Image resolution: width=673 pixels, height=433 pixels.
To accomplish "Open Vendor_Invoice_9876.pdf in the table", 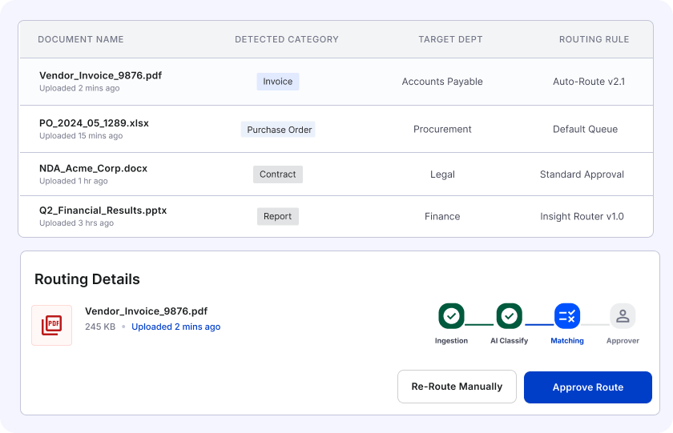I will (100, 75).
